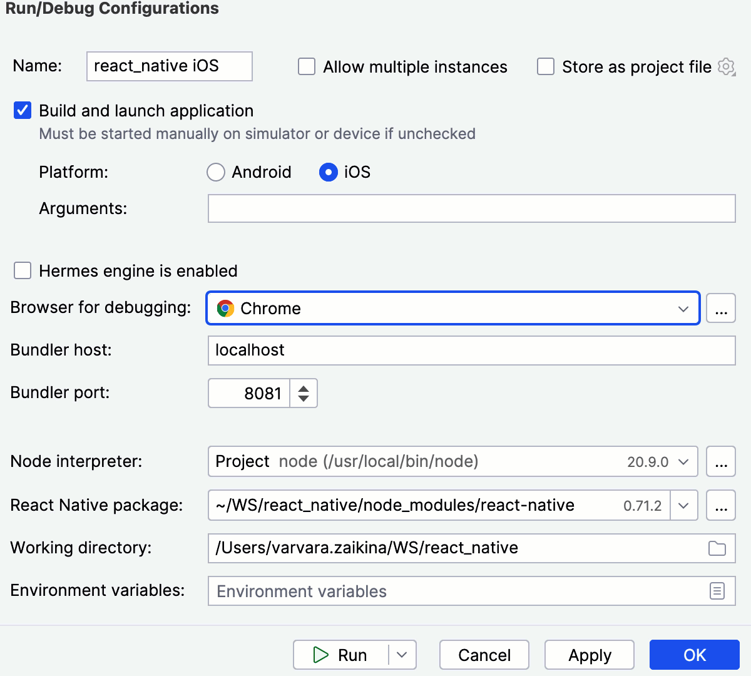Click the Chrome browser icon in the debugging field
Viewport: 751px width, 676px height.
coord(226,308)
